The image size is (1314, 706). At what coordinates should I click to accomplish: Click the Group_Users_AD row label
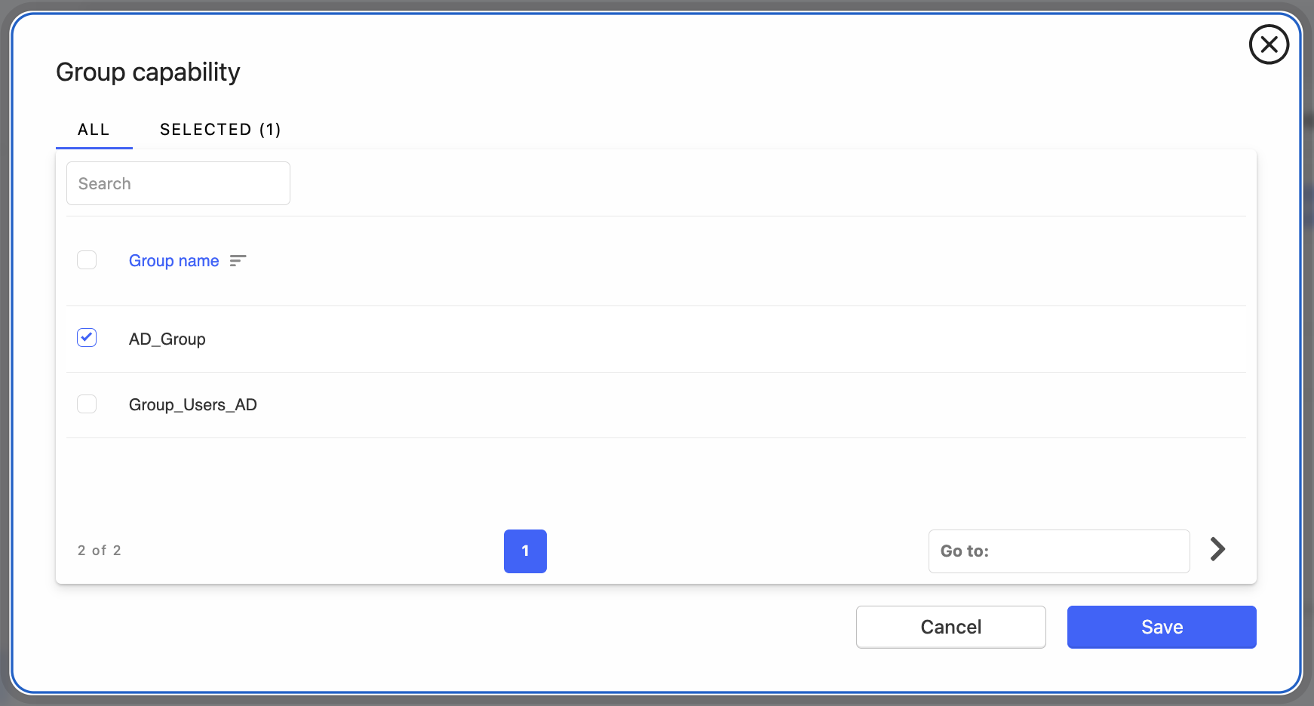(193, 405)
